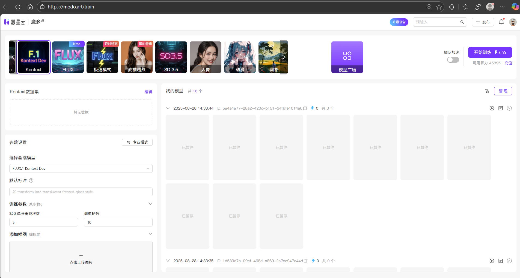Viewport: 520px width, 278px height.
Task: Open log icon for 14:33:35 model
Action: click(x=501, y=261)
